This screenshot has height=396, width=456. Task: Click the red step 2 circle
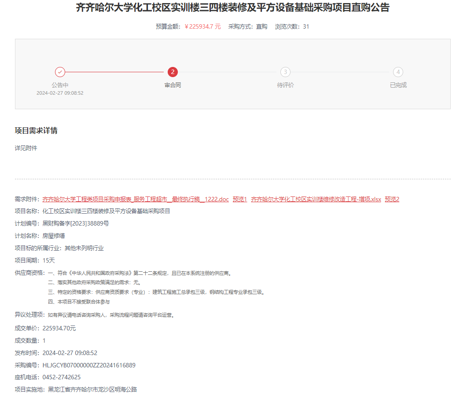click(x=173, y=72)
